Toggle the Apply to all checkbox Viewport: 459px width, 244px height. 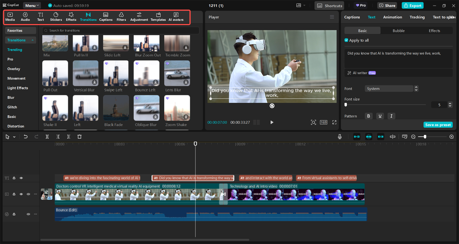(x=346, y=40)
